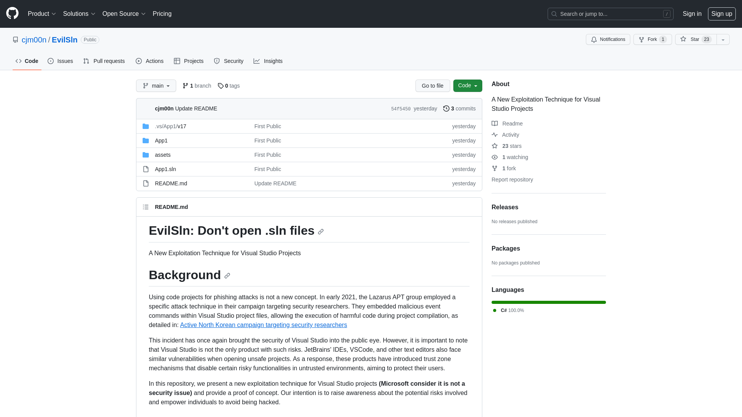
Task: Click the slash shortcut key icon
Action: (667, 14)
